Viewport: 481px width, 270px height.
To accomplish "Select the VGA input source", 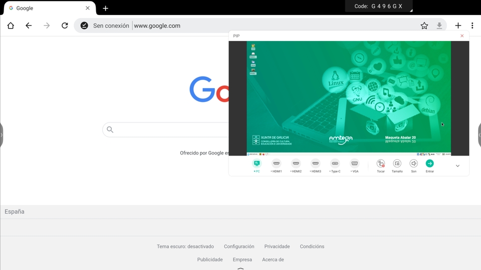I will click(x=355, y=163).
